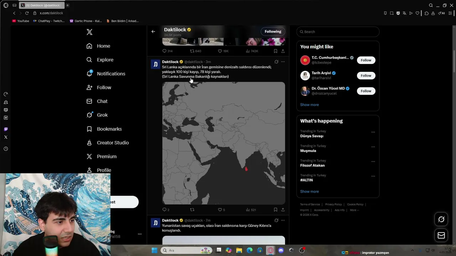Open options for Filozof Atakan trend

[x=373, y=161]
